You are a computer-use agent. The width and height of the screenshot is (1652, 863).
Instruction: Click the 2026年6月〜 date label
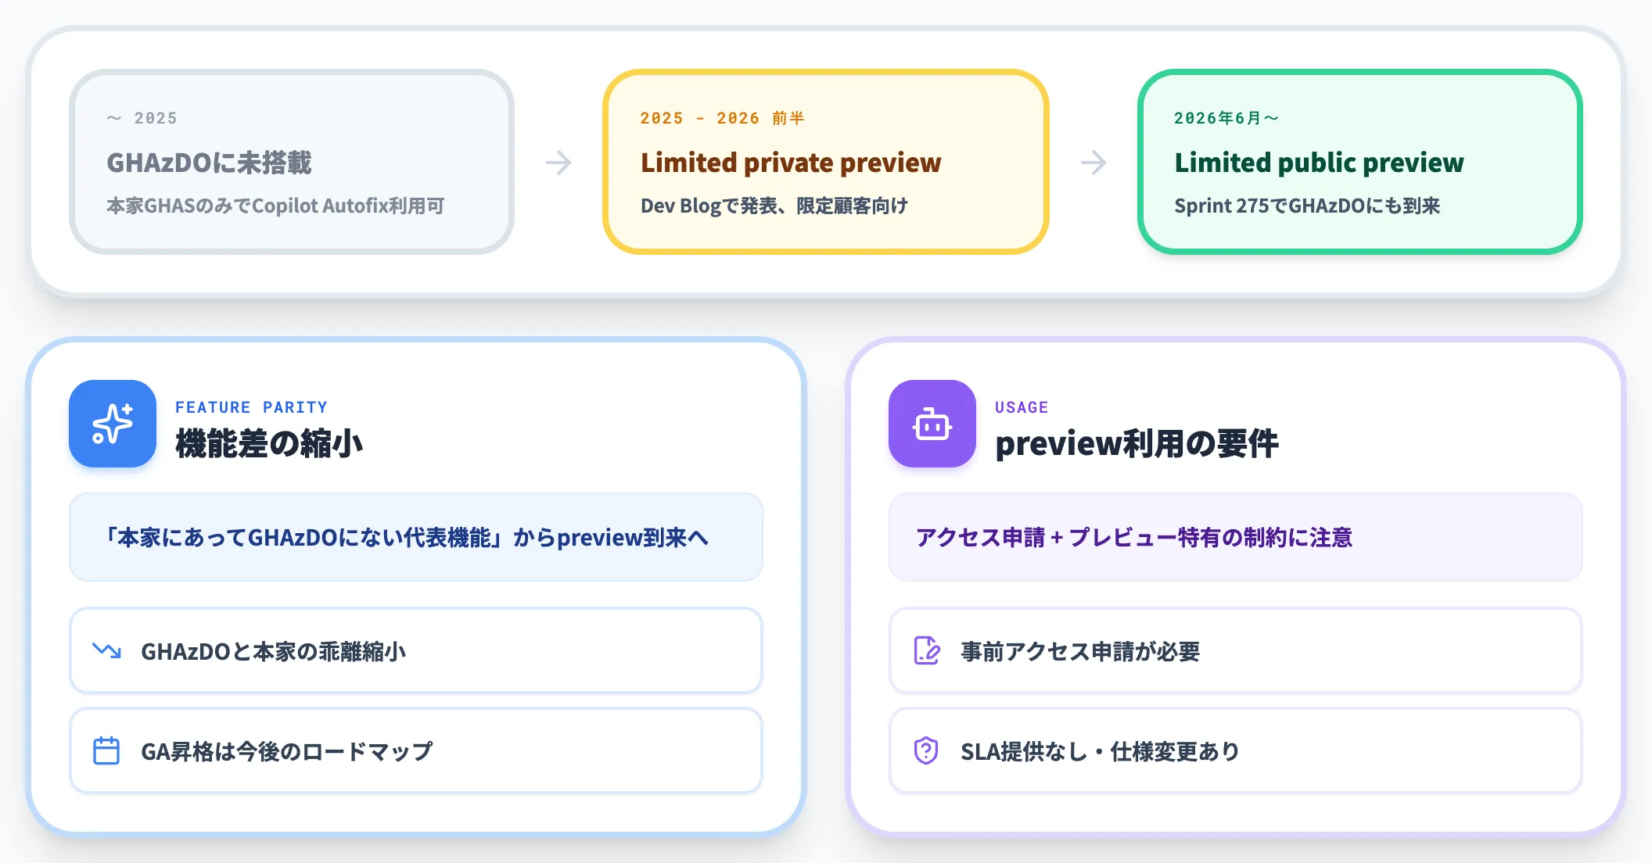click(x=1226, y=118)
